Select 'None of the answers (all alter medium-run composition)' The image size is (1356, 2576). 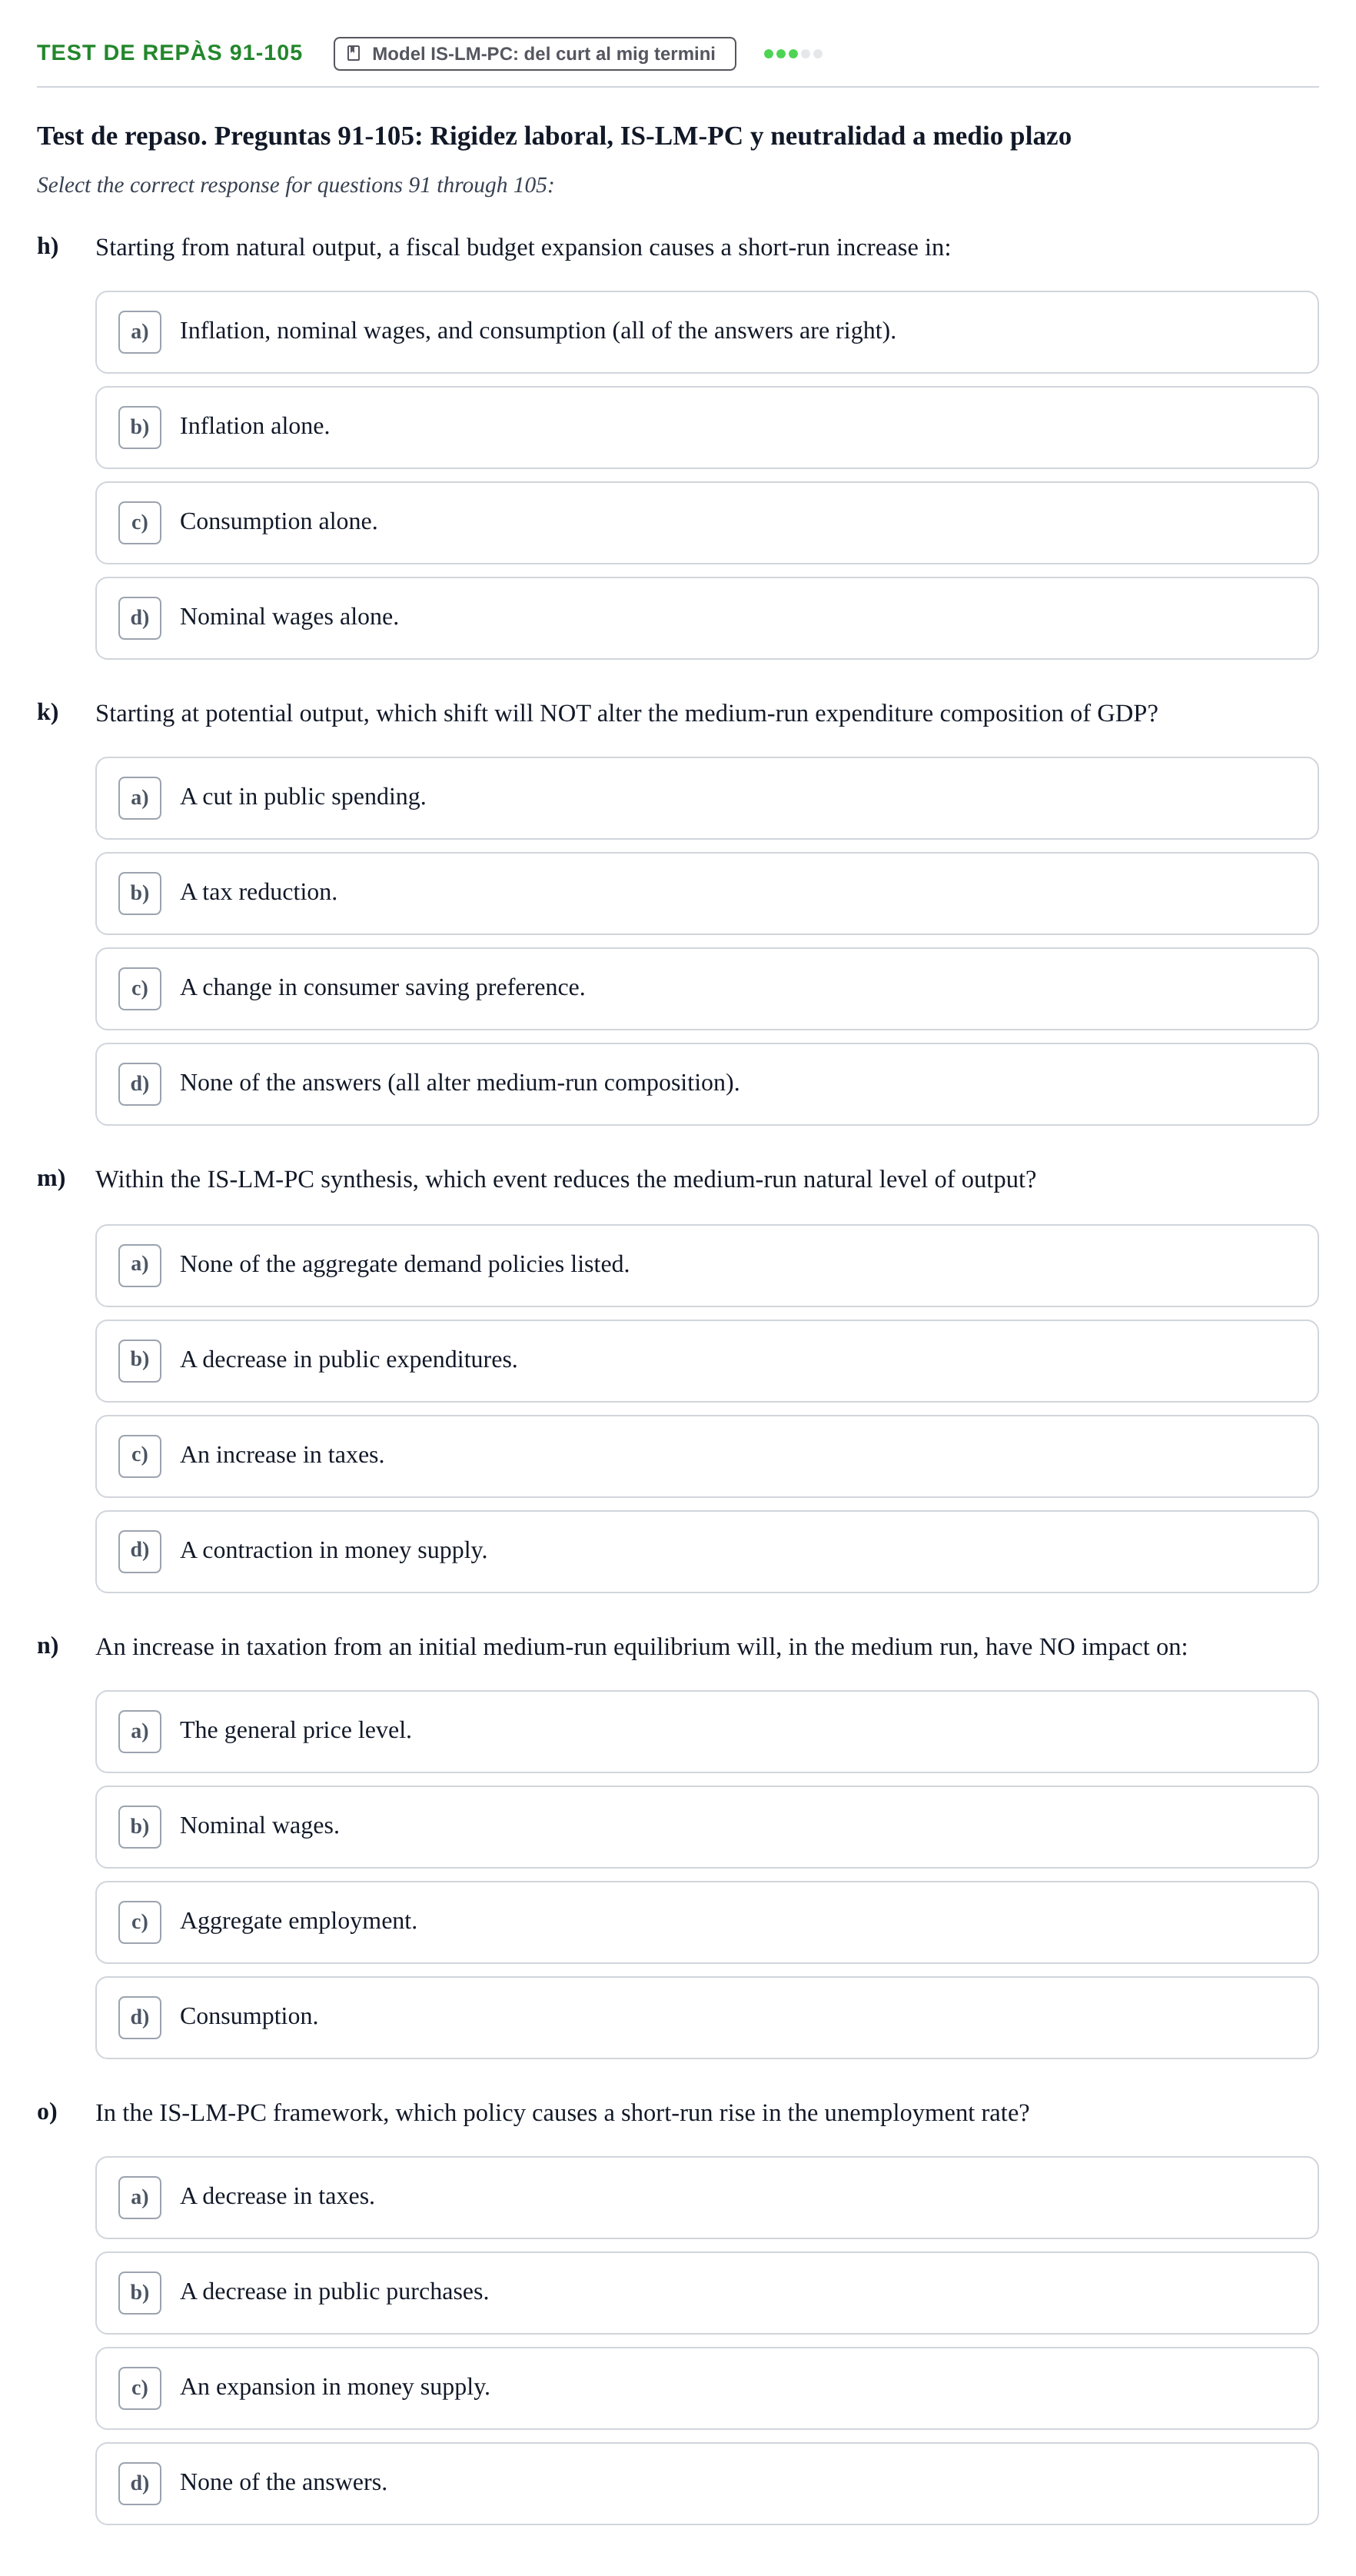pos(706,1084)
